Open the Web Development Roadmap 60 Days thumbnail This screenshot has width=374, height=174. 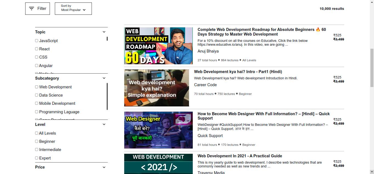158,46
